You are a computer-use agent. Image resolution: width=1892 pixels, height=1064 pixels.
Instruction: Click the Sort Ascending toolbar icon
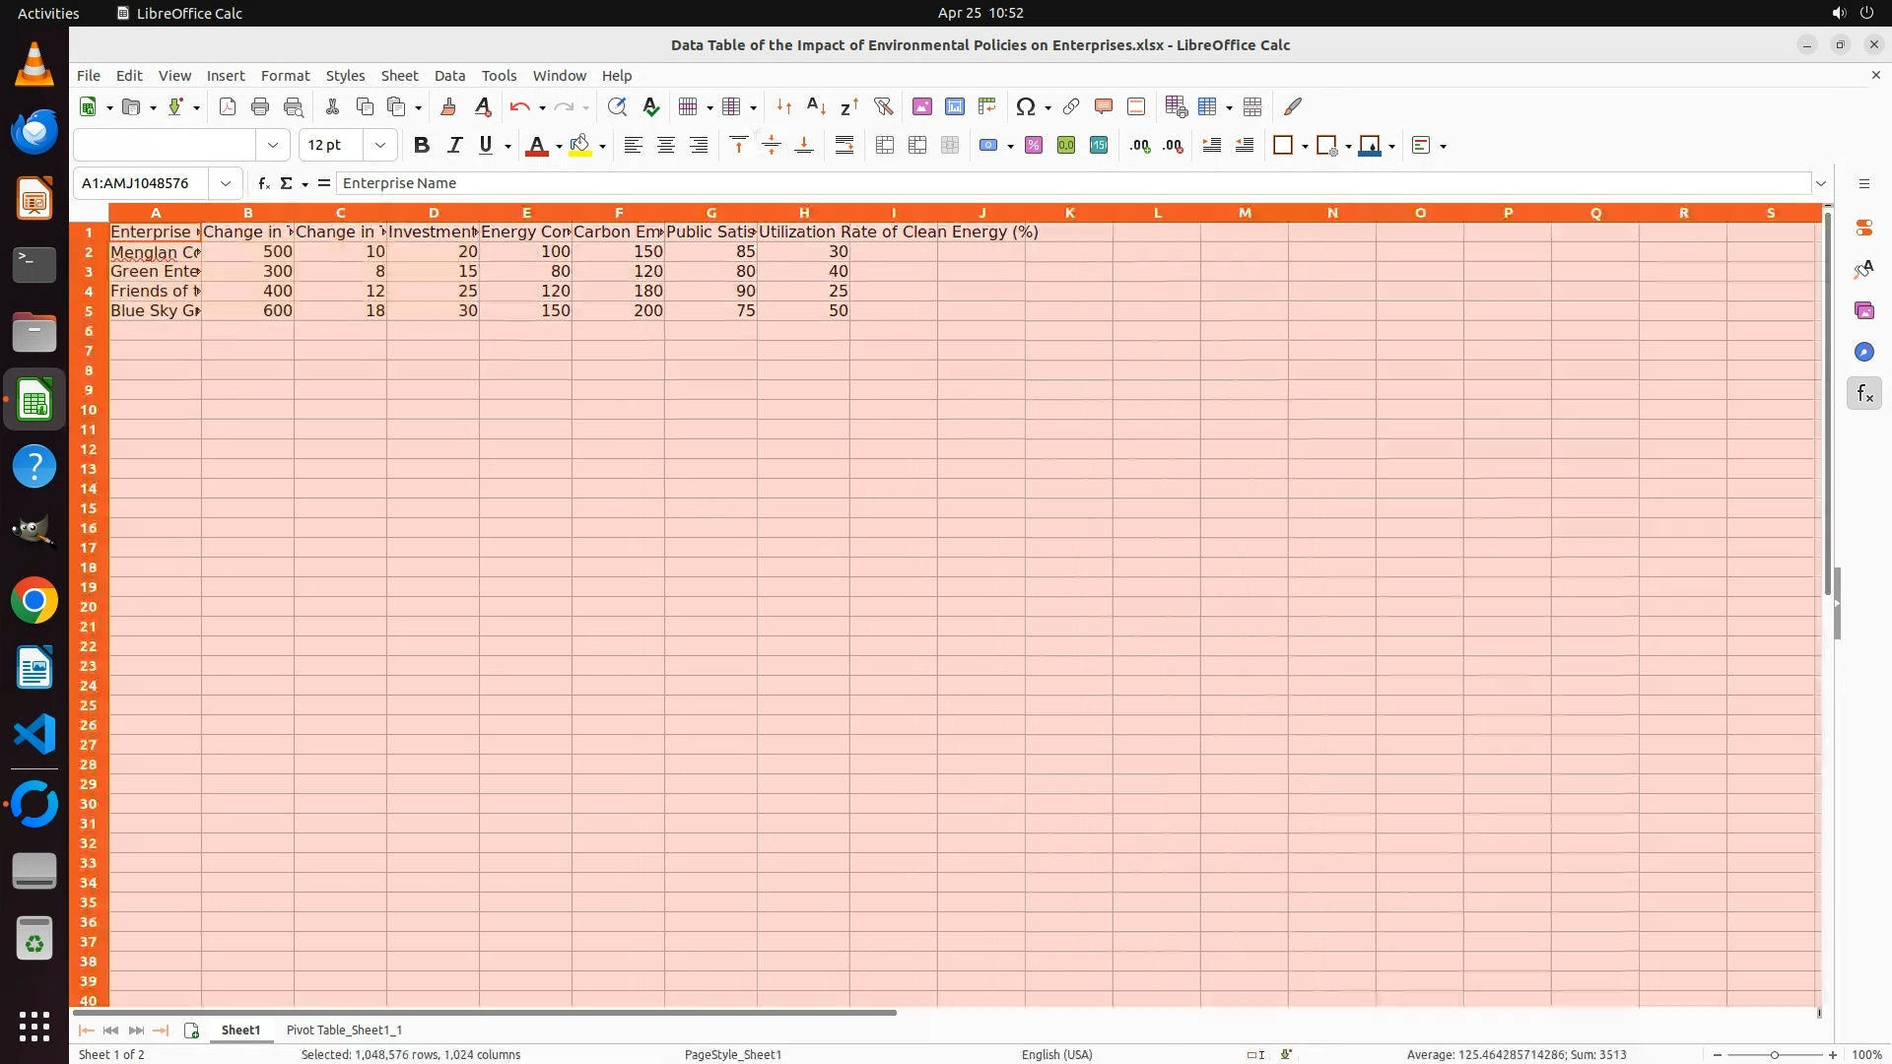(x=816, y=106)
